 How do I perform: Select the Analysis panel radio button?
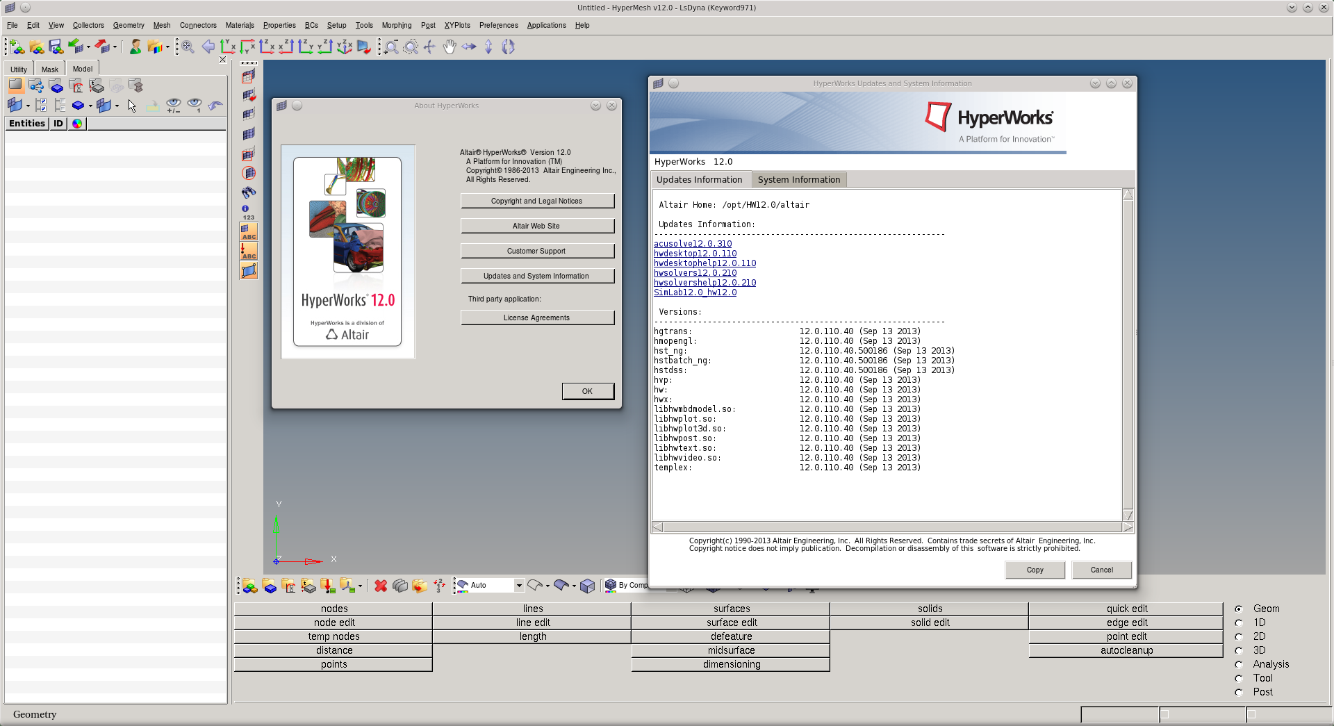[1238, 664]
